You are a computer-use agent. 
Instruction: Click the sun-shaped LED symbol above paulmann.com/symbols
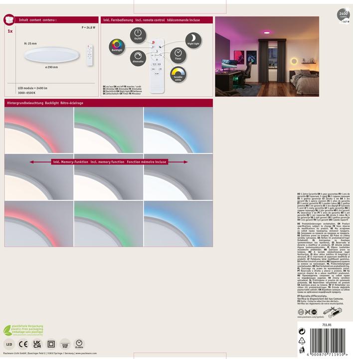pos(301,312)
